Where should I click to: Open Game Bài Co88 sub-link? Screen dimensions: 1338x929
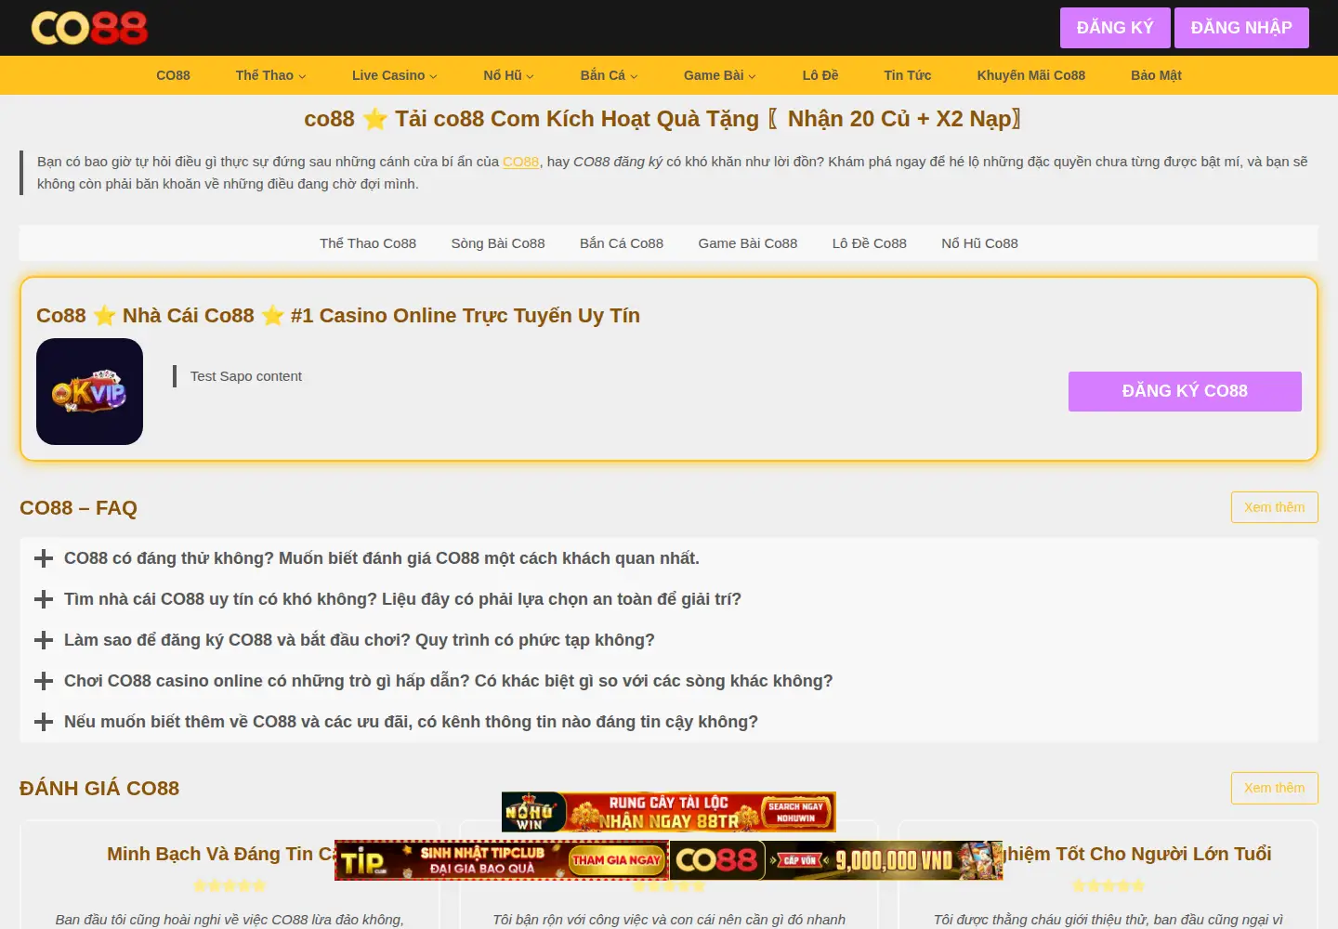pyautogui.click(x=748, y=243)
